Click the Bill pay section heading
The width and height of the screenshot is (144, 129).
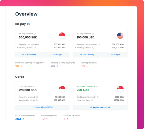(20, 24)
